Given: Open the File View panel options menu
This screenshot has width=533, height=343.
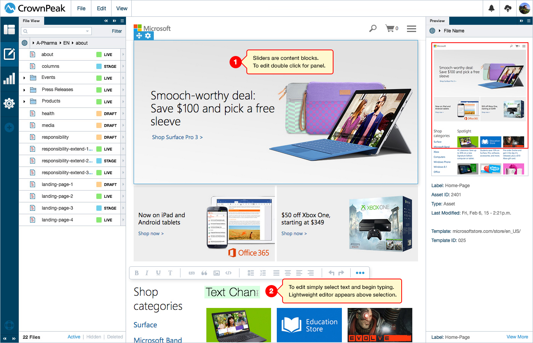Looking at the screenshot, I should tap(122, 21).
